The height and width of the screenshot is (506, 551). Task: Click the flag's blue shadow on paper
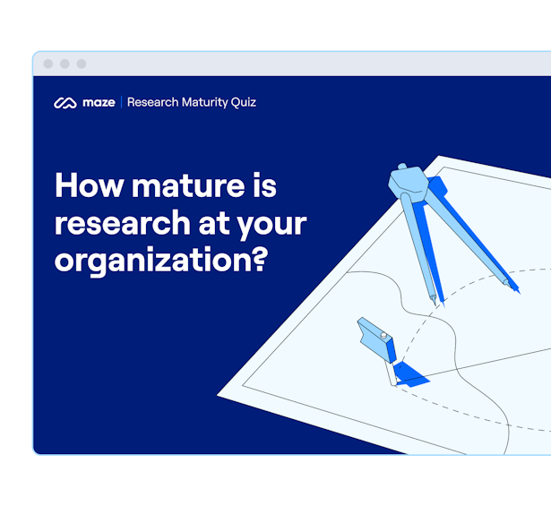coord(411,375)
